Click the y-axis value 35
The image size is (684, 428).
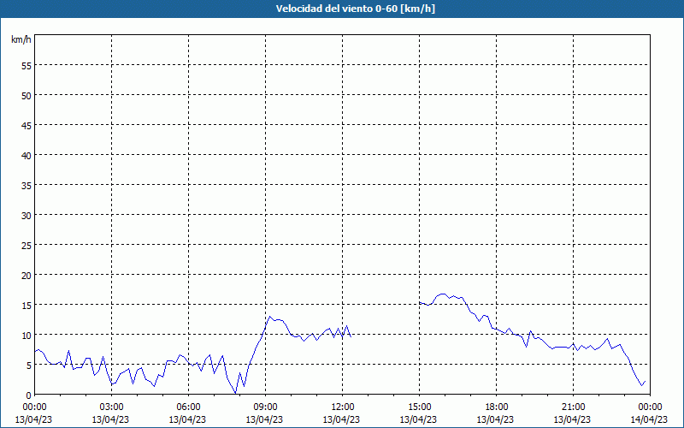tap(27, 186)
